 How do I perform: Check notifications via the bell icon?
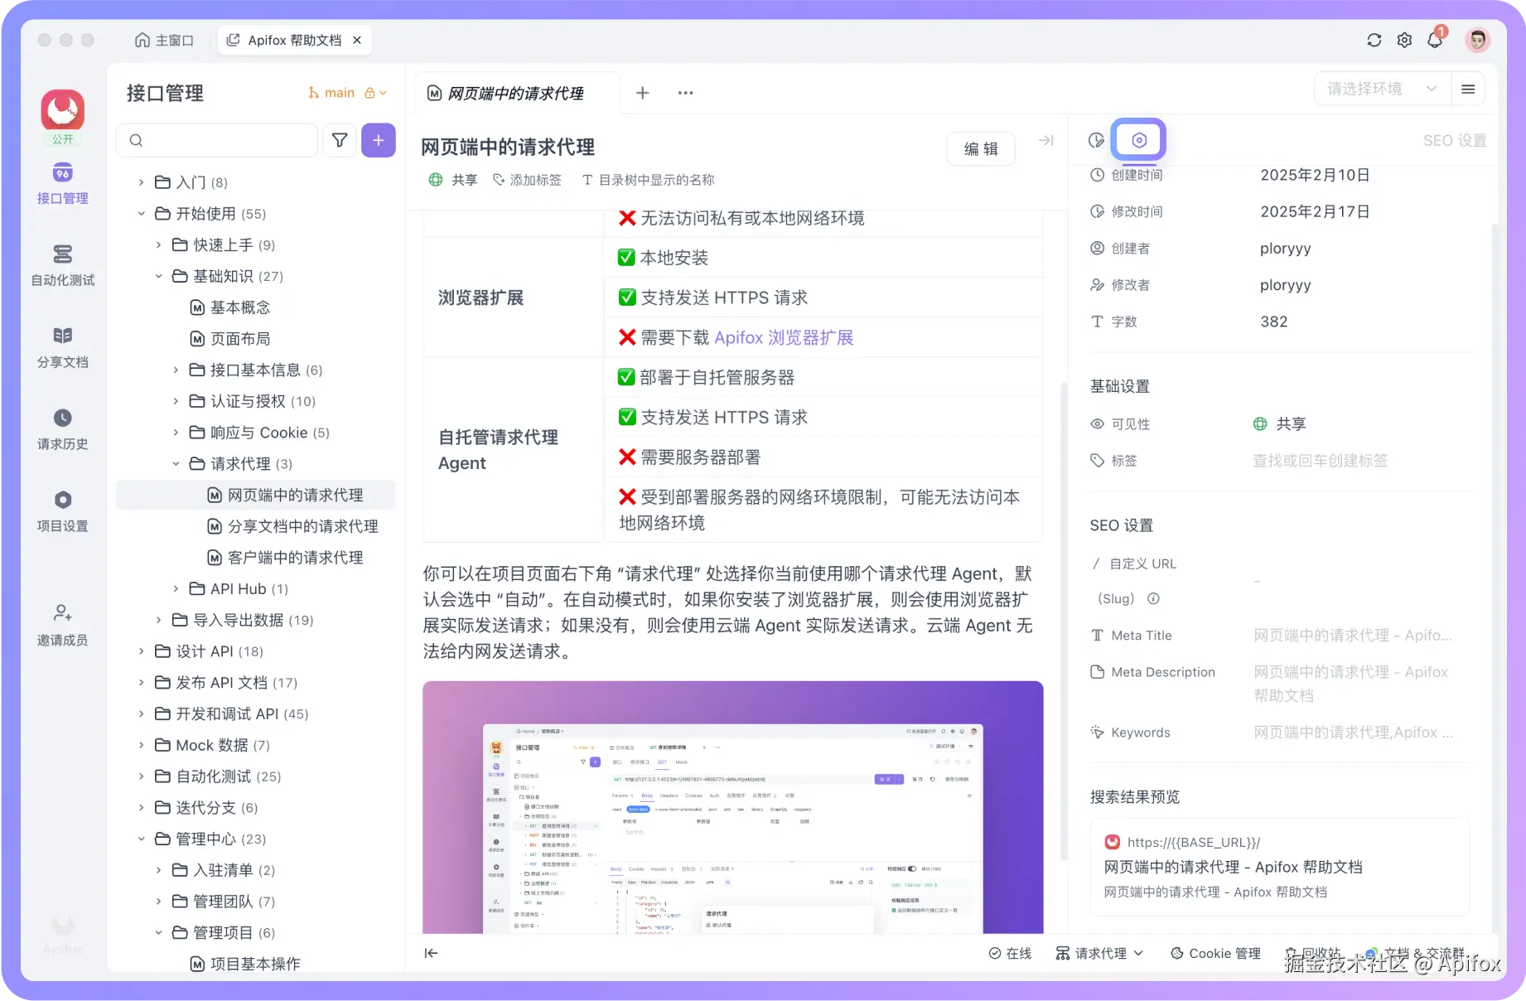point(1436,39)
